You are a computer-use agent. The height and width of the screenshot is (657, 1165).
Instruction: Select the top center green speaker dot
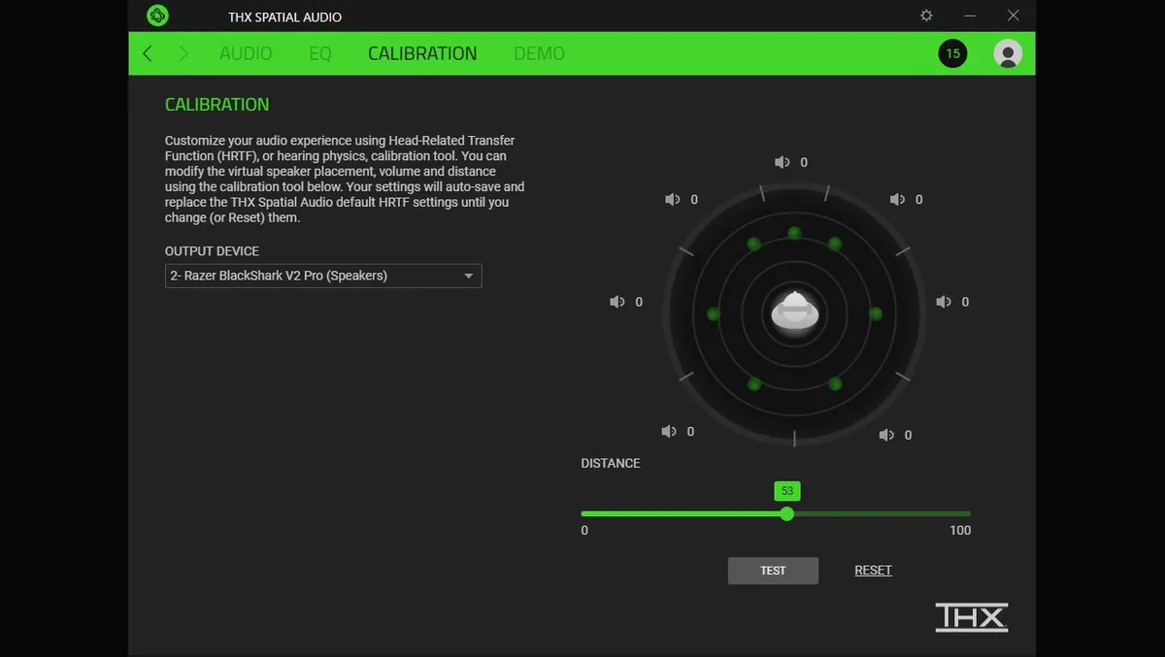tap(794, 233)
